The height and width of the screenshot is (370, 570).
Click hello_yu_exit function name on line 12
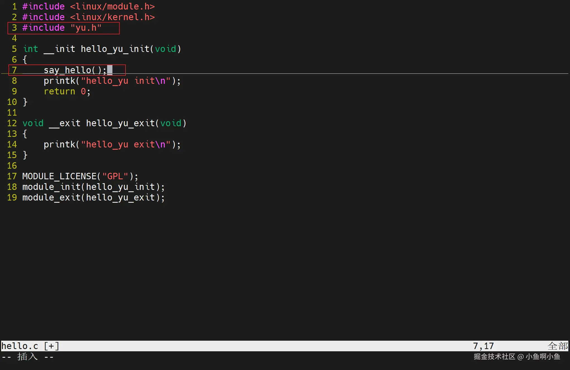coord(120,123)
